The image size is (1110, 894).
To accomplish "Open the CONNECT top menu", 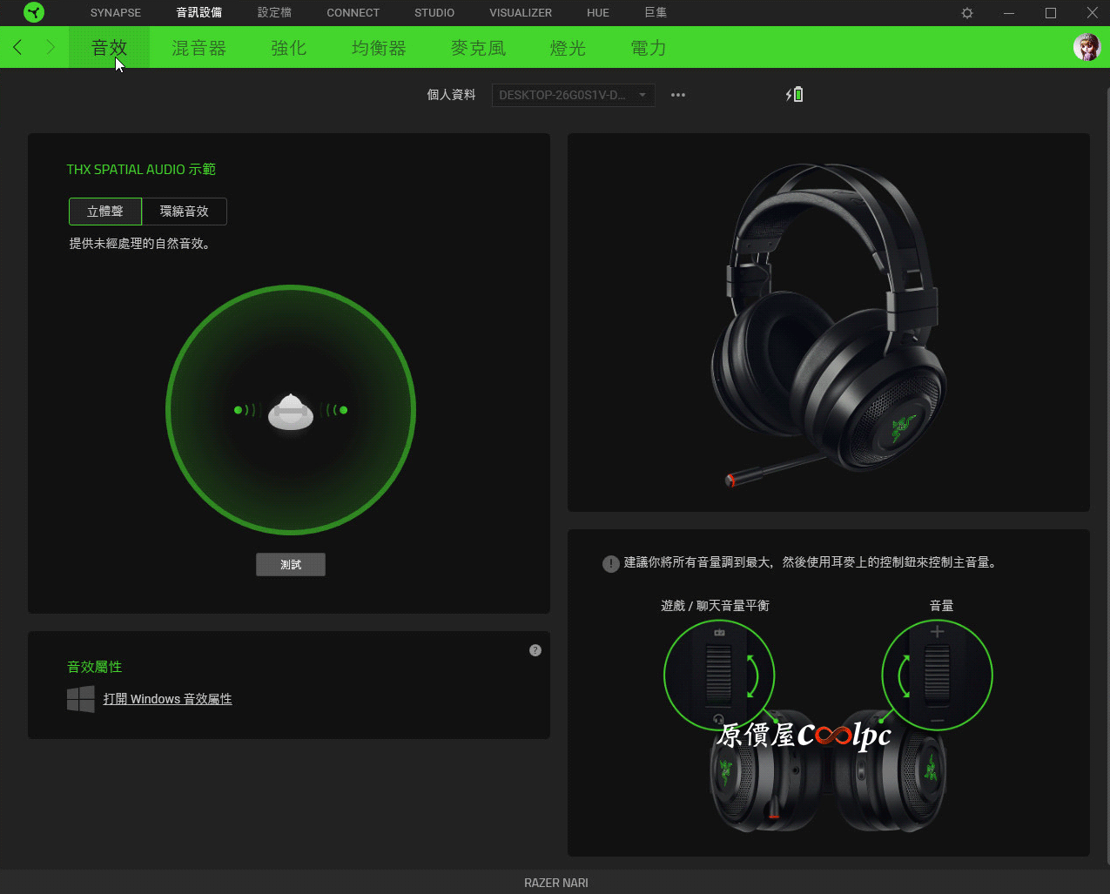I will (353, 13).
